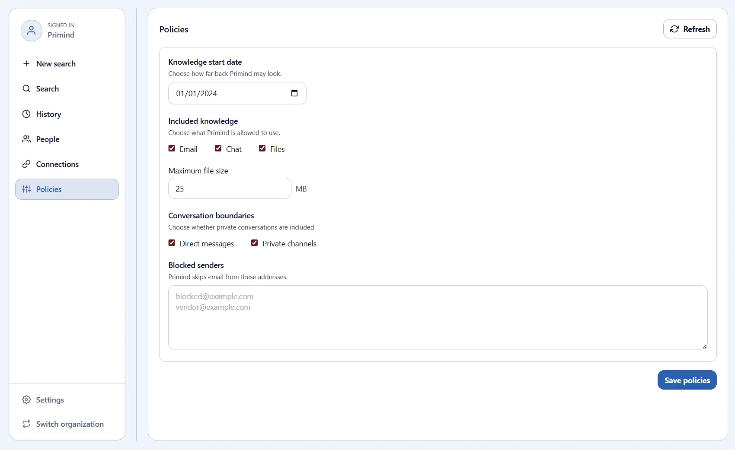This screenshot has height=450, width=735.
Task: Click the Direct messages label
Action: point(207,244)
